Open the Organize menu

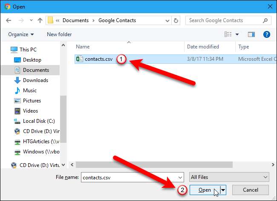pyautogui.click(x=21, y=34)
